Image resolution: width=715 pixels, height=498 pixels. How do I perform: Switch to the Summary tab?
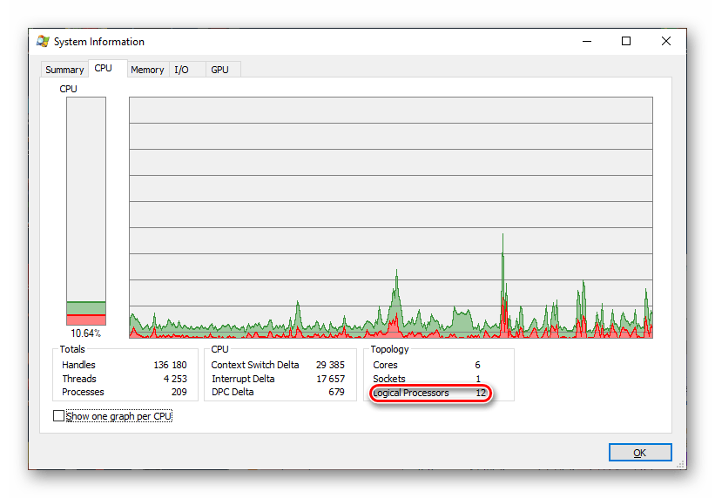point(64,70)
